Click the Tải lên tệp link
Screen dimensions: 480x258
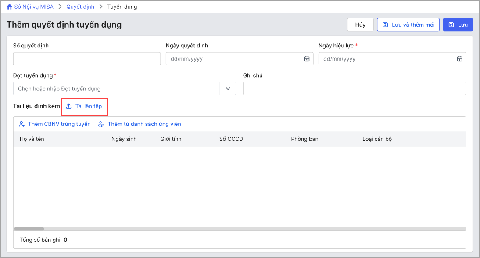[89, 106]
